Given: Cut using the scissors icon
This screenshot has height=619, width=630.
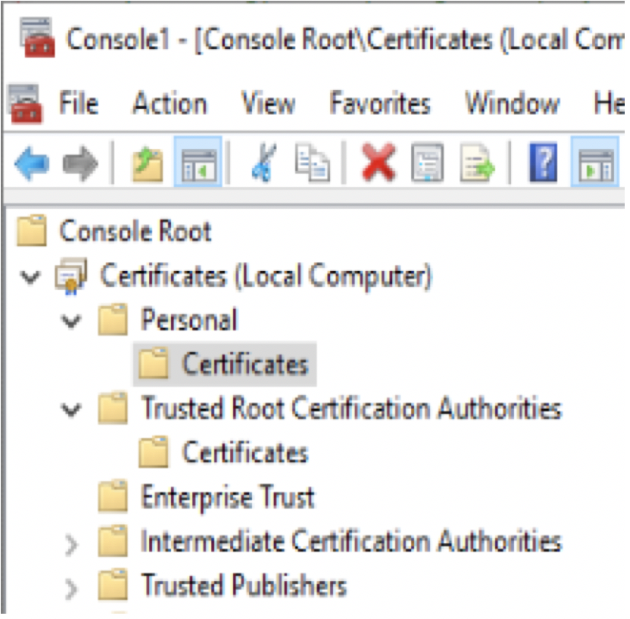Looking at the screenshot, I should [264, 162].
